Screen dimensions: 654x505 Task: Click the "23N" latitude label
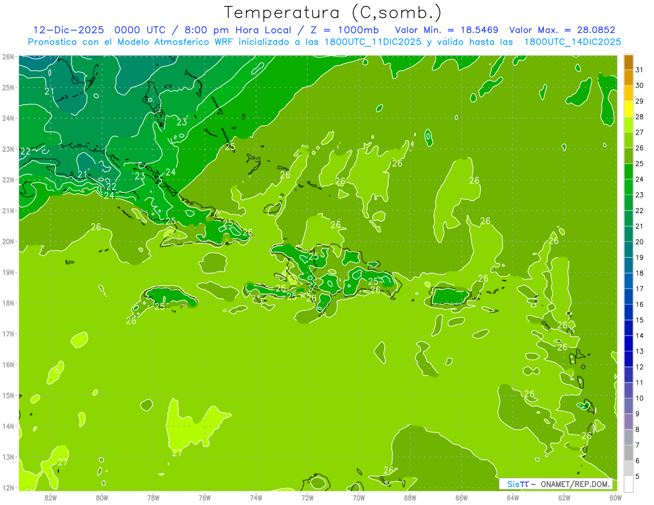click(x=8, y=149)
